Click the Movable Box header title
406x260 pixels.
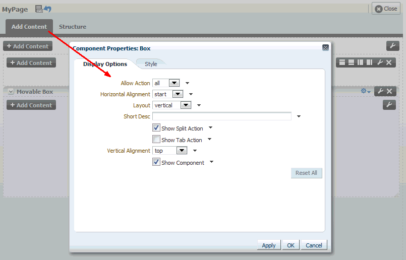tap(35, 92)
